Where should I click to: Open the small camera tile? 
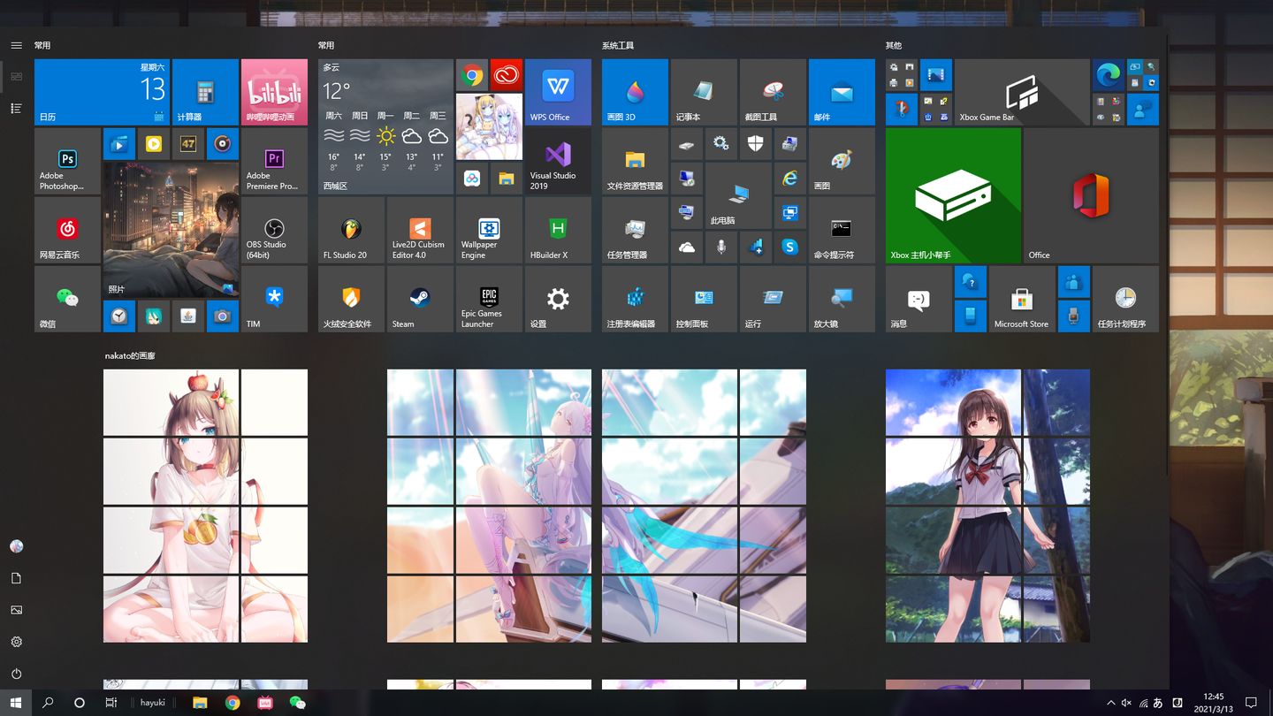(223, 316)
